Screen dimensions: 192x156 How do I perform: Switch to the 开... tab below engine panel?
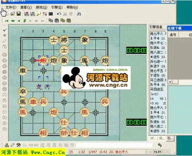(x=153, y=138)
